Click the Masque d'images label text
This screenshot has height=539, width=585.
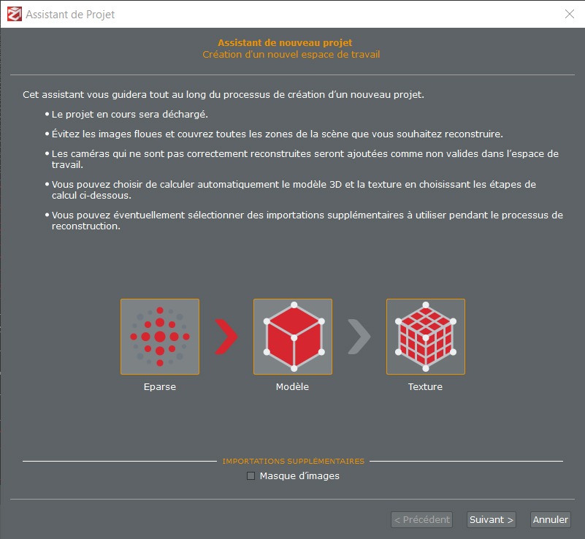coord(299,476)
